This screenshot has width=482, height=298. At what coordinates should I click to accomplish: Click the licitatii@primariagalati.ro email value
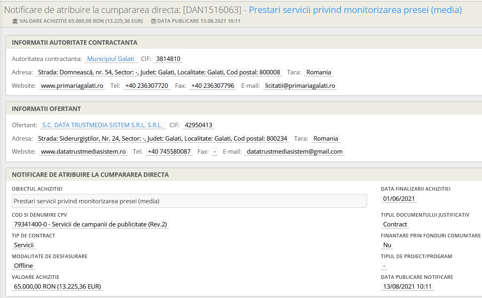(300, 86)
